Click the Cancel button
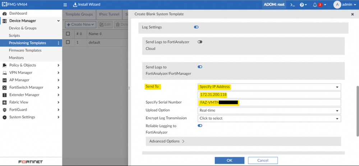Viewport: 359px width, 166px height. coord(262,161)
